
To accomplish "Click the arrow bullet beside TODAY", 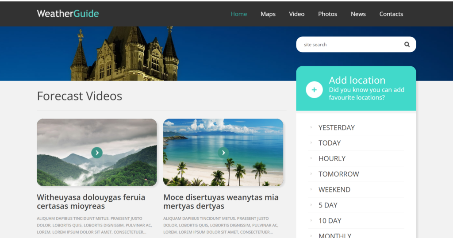I will [311, 142].
